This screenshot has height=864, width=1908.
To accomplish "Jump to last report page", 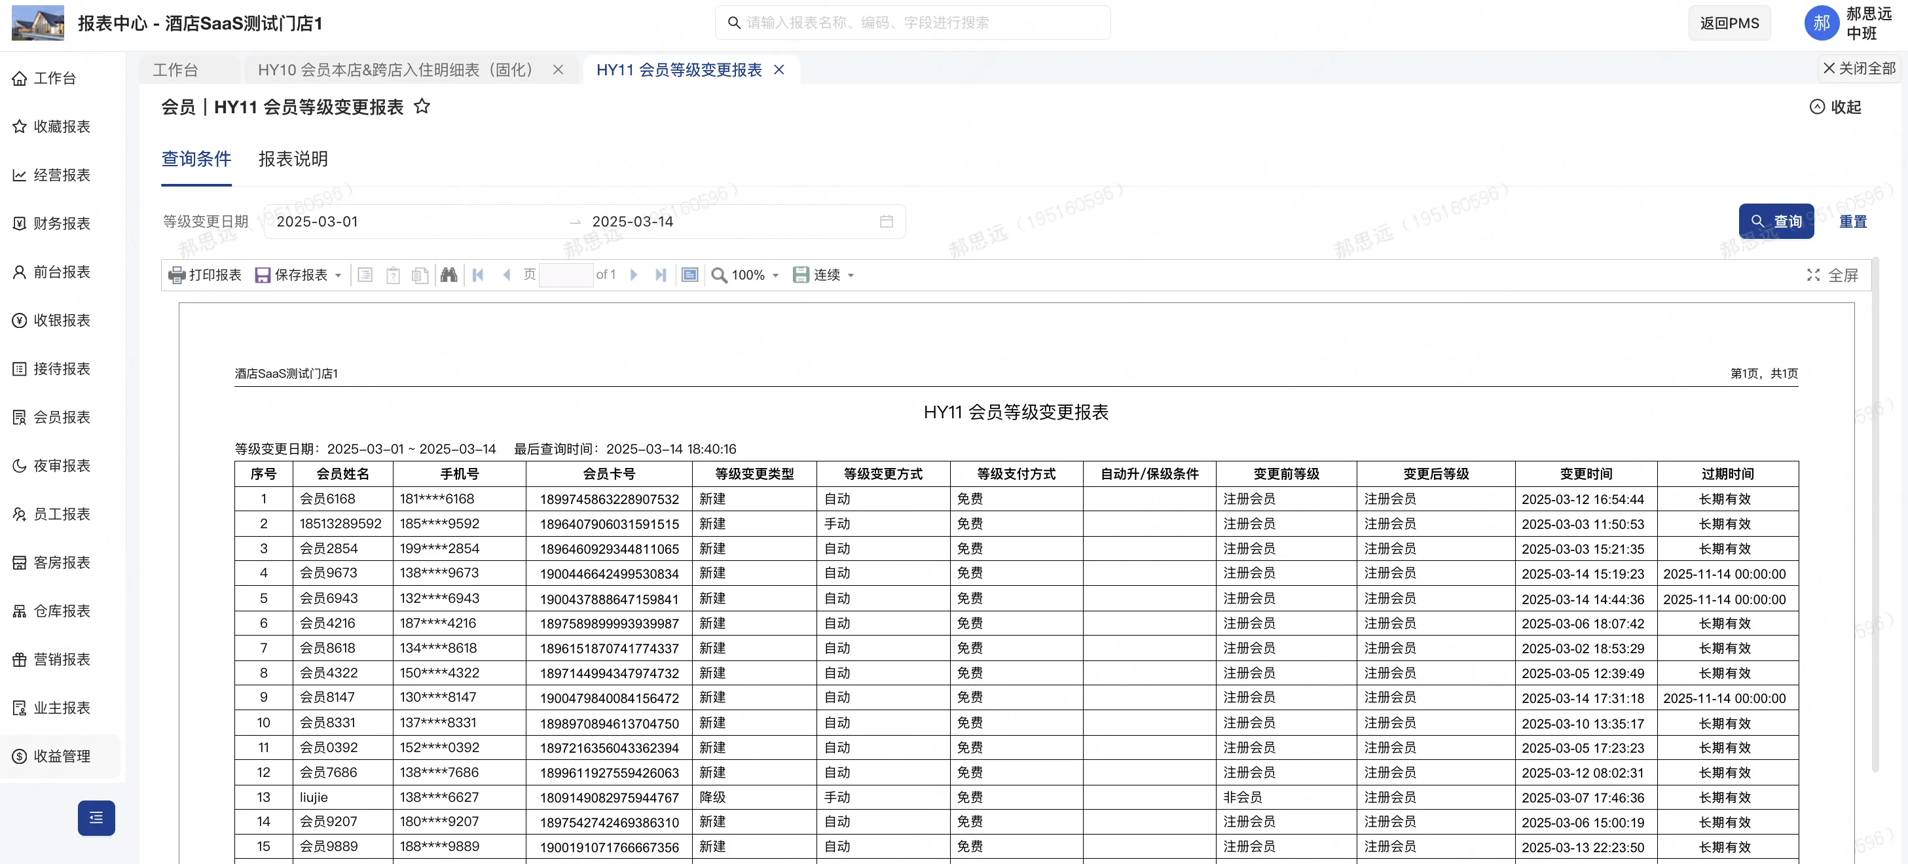I will pos(661,275).
